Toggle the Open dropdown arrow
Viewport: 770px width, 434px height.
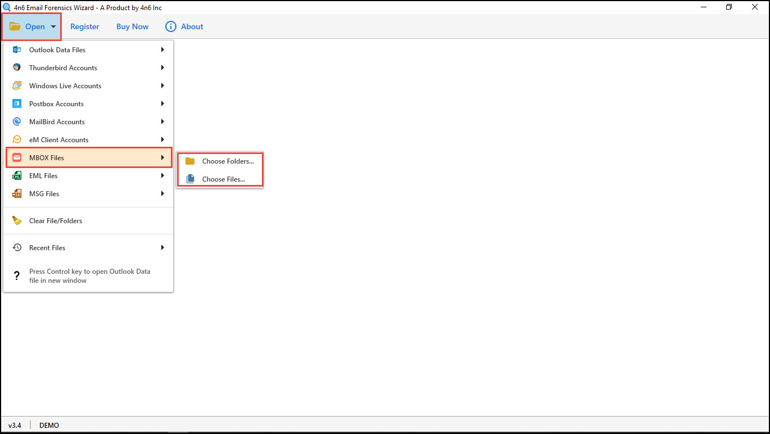53,27
